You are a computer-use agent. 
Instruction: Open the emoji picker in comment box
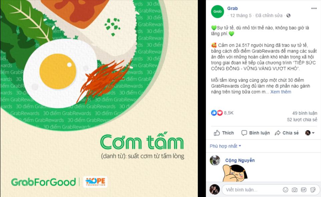pos(285,190)
